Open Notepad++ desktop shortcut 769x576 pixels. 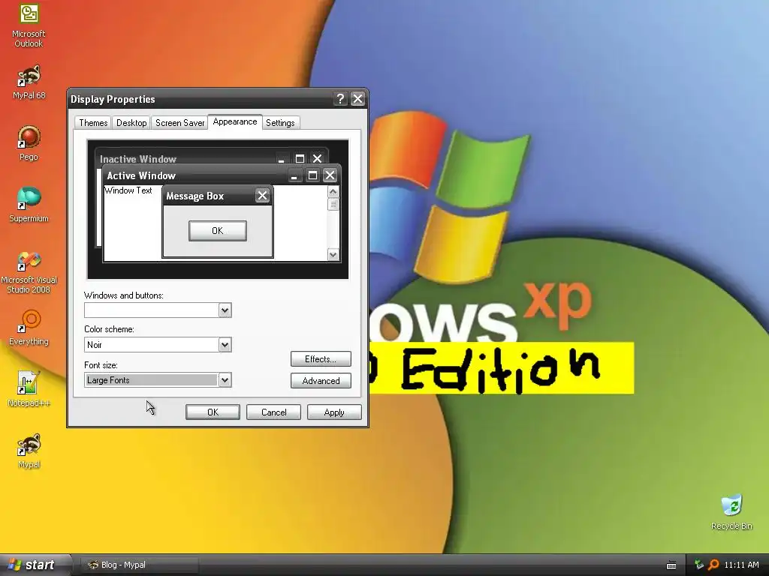click(29, 389)
